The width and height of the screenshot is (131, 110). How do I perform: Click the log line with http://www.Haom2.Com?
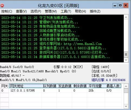click(x=51, y=44)
